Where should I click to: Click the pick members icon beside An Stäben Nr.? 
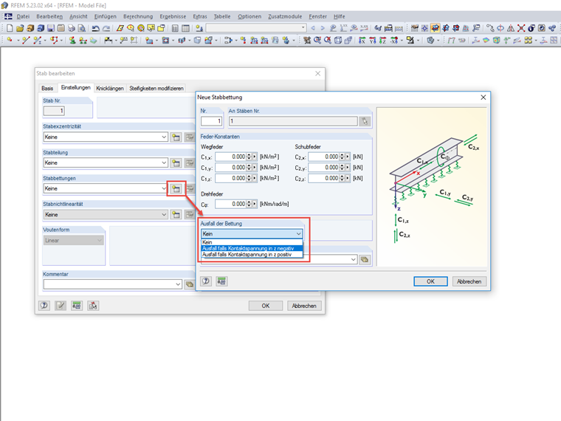(365, 121)
